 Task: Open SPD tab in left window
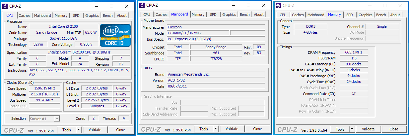pos(76,16)
